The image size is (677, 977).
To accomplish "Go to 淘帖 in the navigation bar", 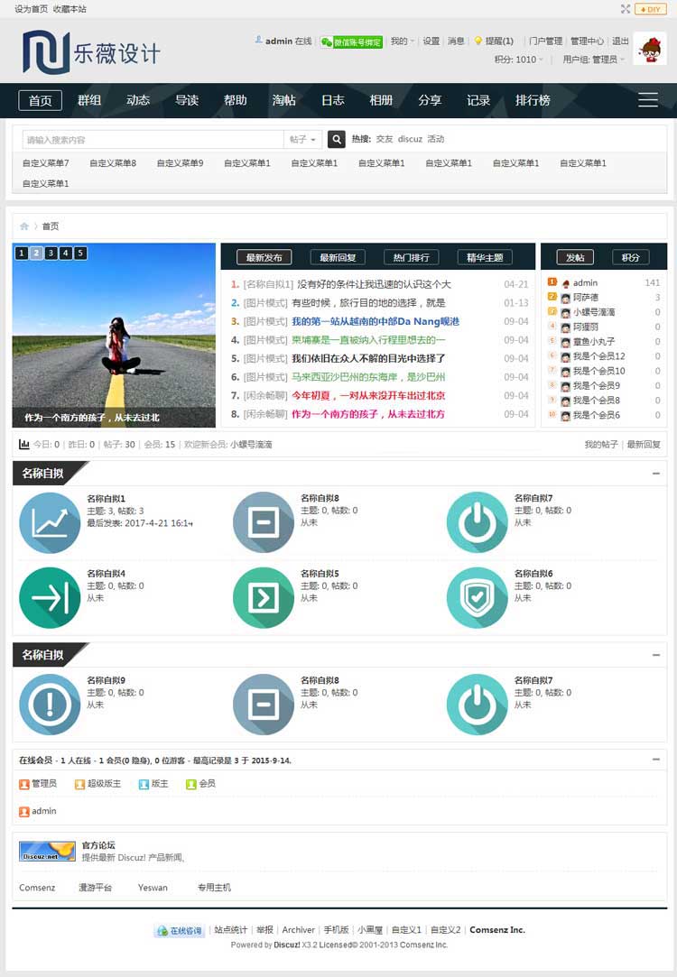I will [283, 100].
